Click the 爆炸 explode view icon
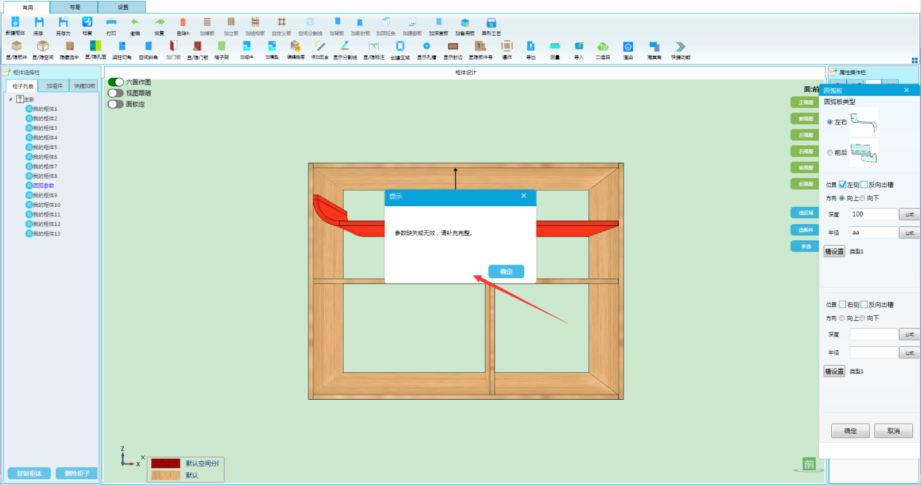 coord(507,47)
